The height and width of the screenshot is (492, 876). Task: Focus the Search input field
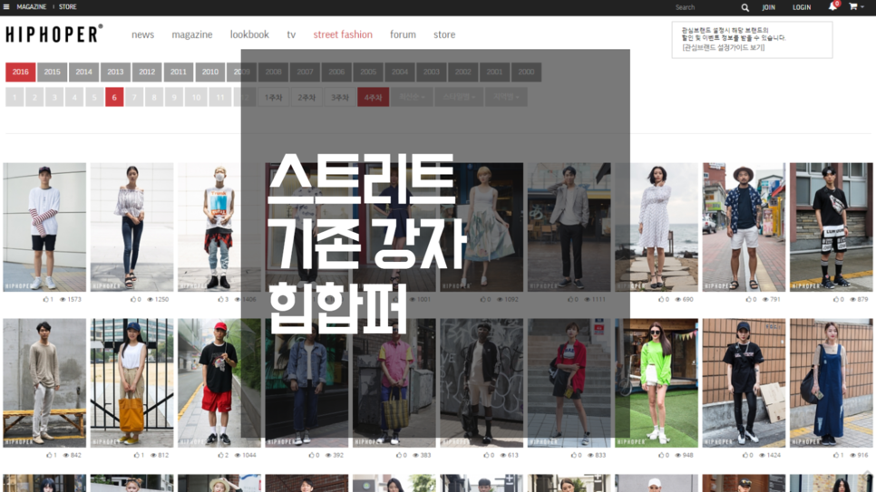pos(704,7)
